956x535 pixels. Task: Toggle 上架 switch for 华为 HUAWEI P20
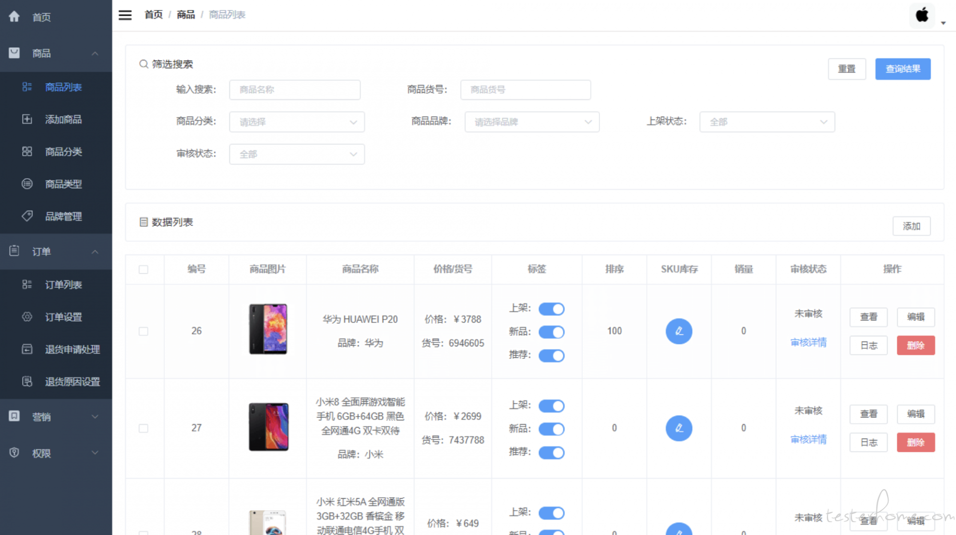551,309
